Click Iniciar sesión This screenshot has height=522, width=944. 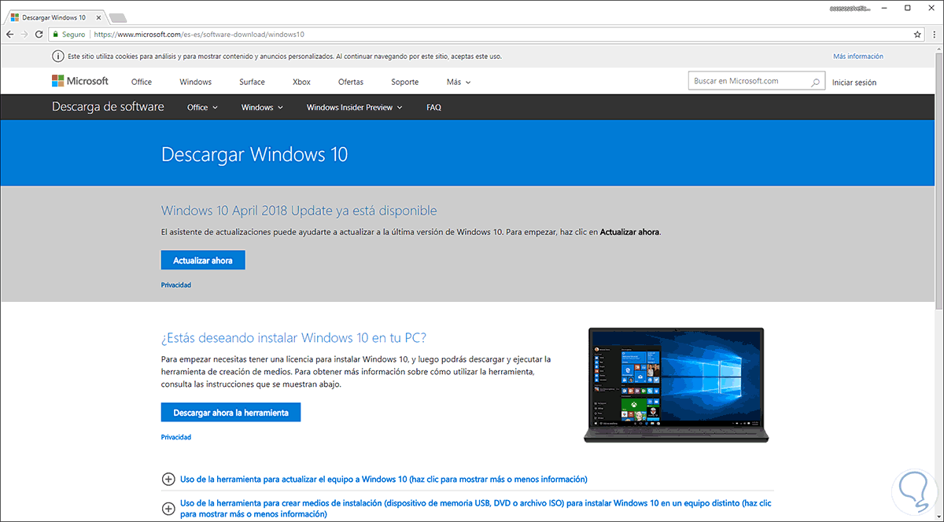[x=854, y=82]
